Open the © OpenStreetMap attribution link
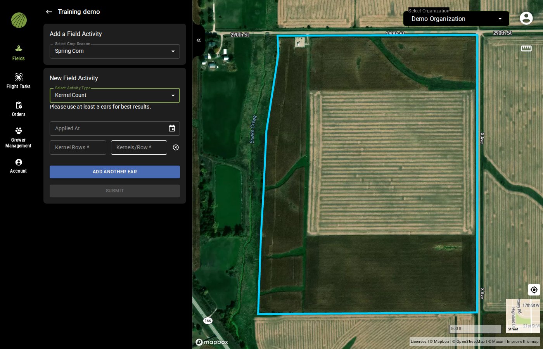 pos(469,342)
